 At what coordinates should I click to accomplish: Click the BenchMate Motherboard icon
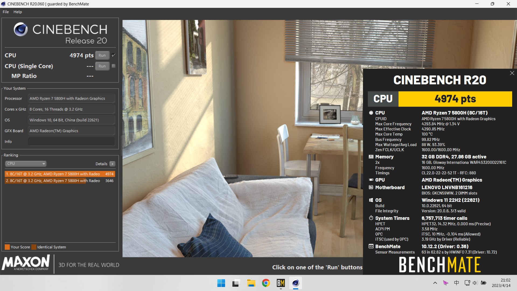tap(371, 187)
